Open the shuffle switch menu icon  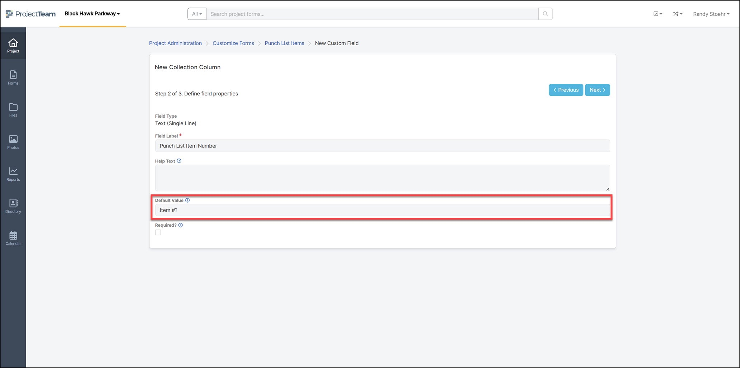coord(678,14)
